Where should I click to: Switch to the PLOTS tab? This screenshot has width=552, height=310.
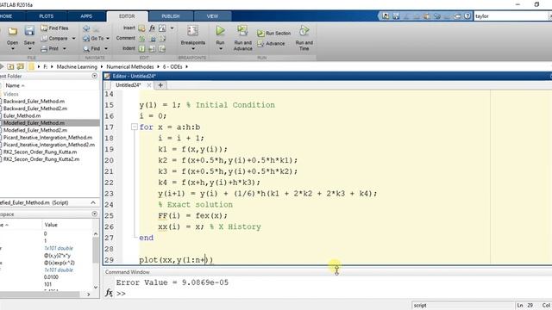(47, 16)
